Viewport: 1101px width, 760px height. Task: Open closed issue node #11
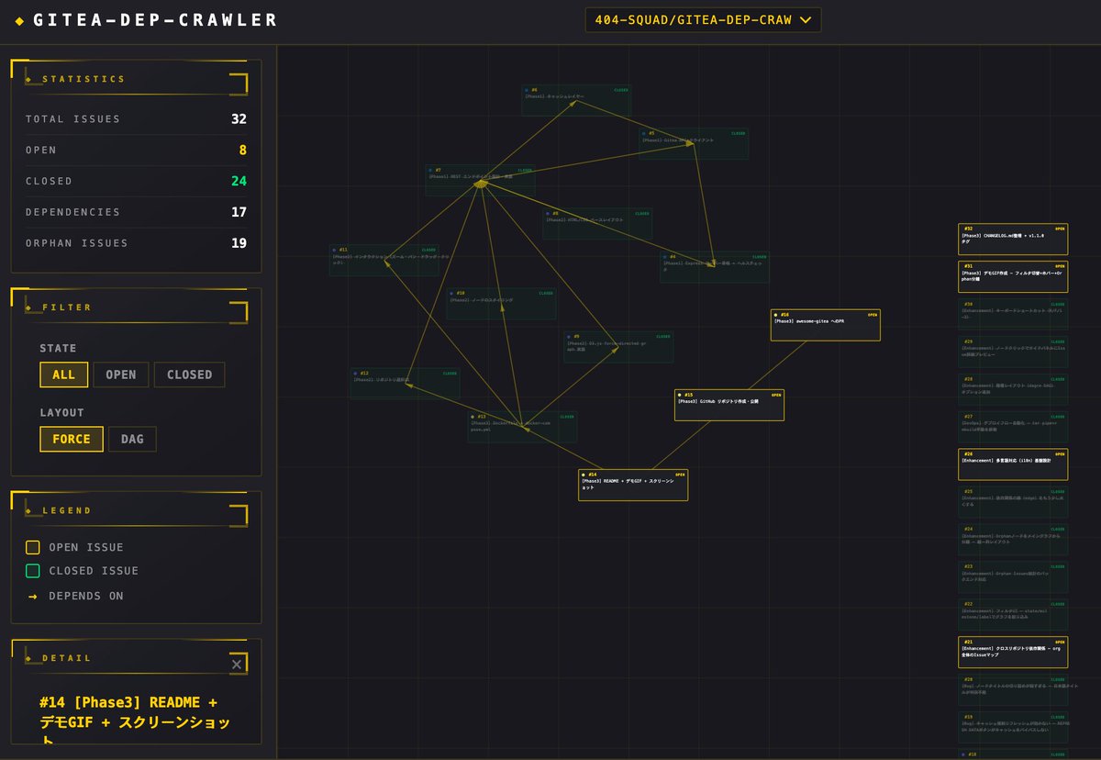384,260
